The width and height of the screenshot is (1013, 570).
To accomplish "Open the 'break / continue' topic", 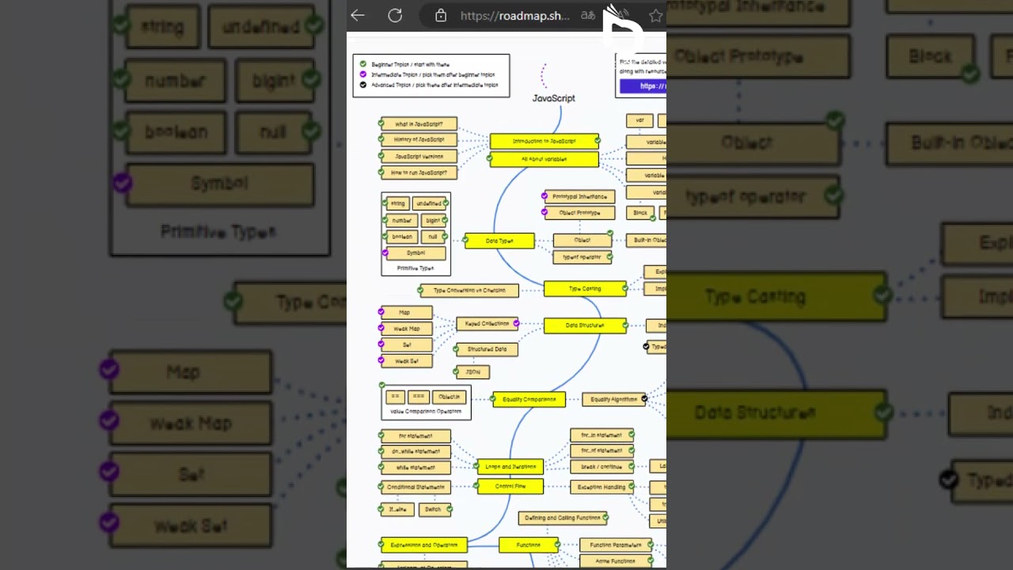I will pyautogui.click(x=601, y=467).
